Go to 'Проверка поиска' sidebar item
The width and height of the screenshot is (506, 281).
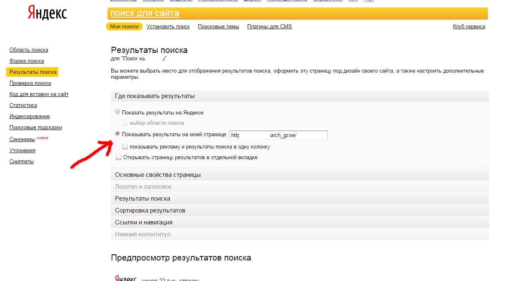pyautogui.click(x=30, y=83)
